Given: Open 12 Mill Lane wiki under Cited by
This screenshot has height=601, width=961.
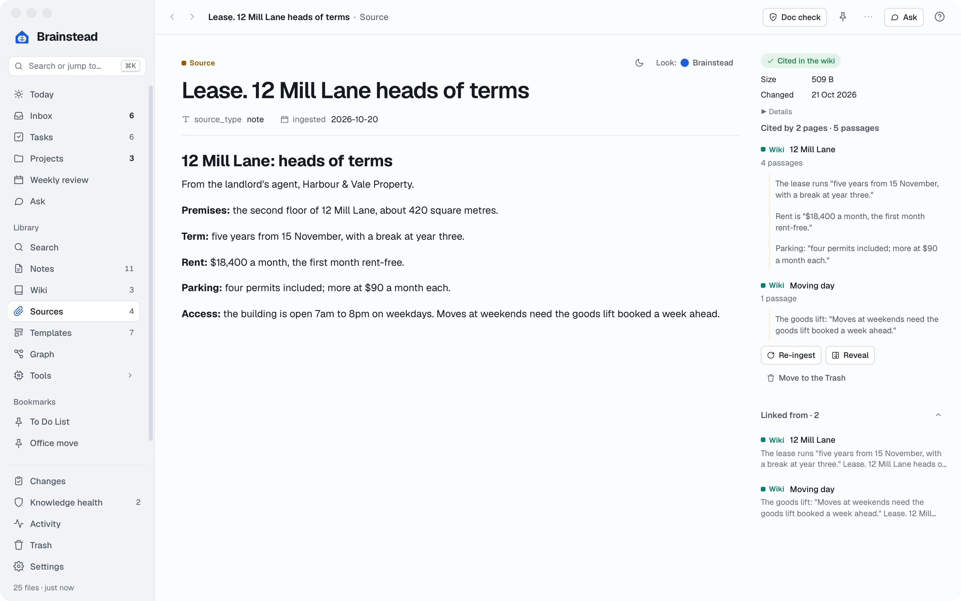Looking at the screenshot, I should pos(812,150).
